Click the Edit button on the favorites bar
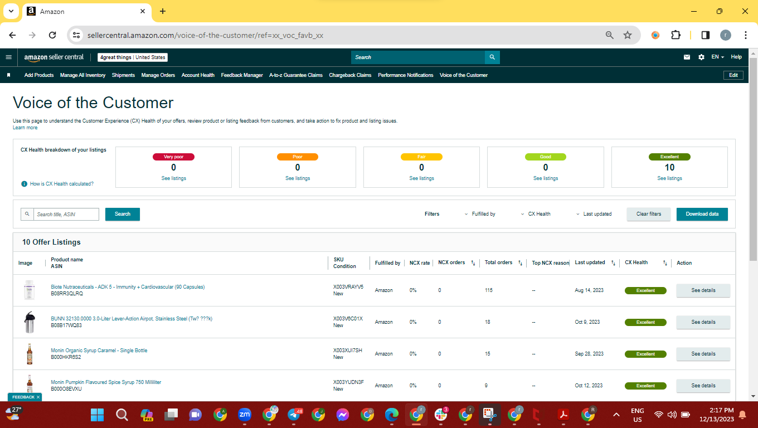This screenshot has width=758, height=428. [733, 75]
